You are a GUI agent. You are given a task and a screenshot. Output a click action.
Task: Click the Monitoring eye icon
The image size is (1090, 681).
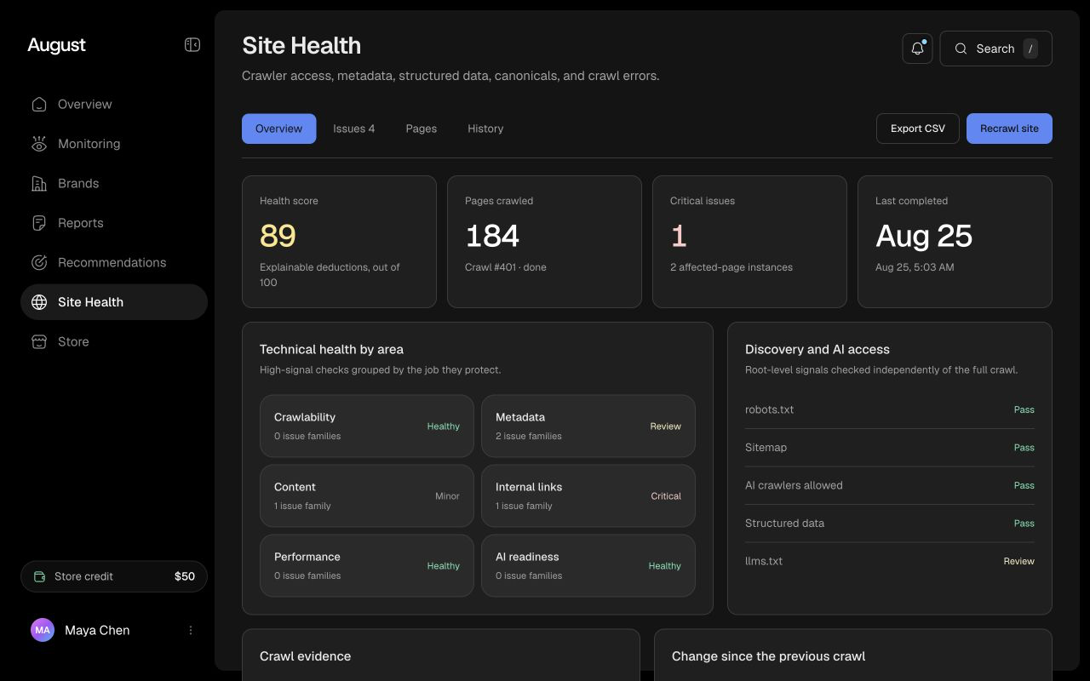pos(39,144)
